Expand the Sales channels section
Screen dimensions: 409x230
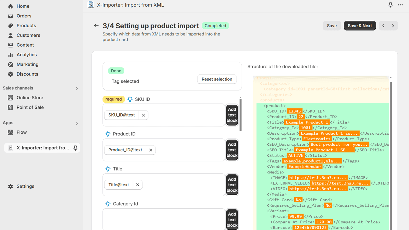(77, 88)
